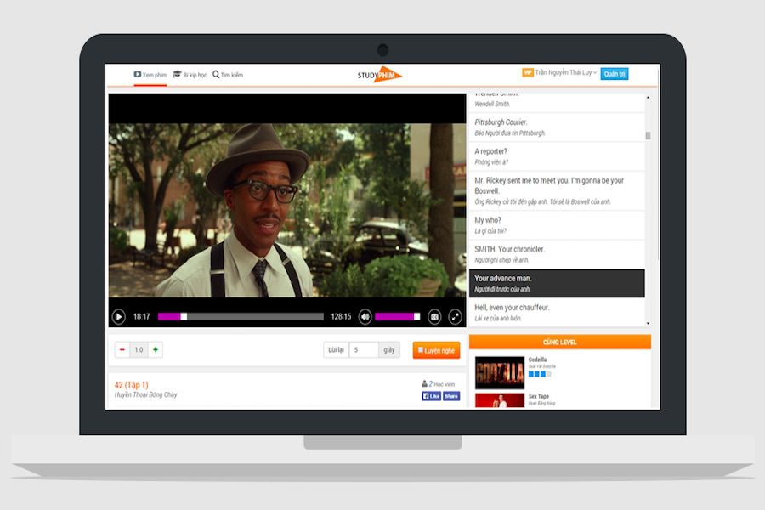
Task: Start listening practice with Luyện nghe button
Action: tap(436, 350)
